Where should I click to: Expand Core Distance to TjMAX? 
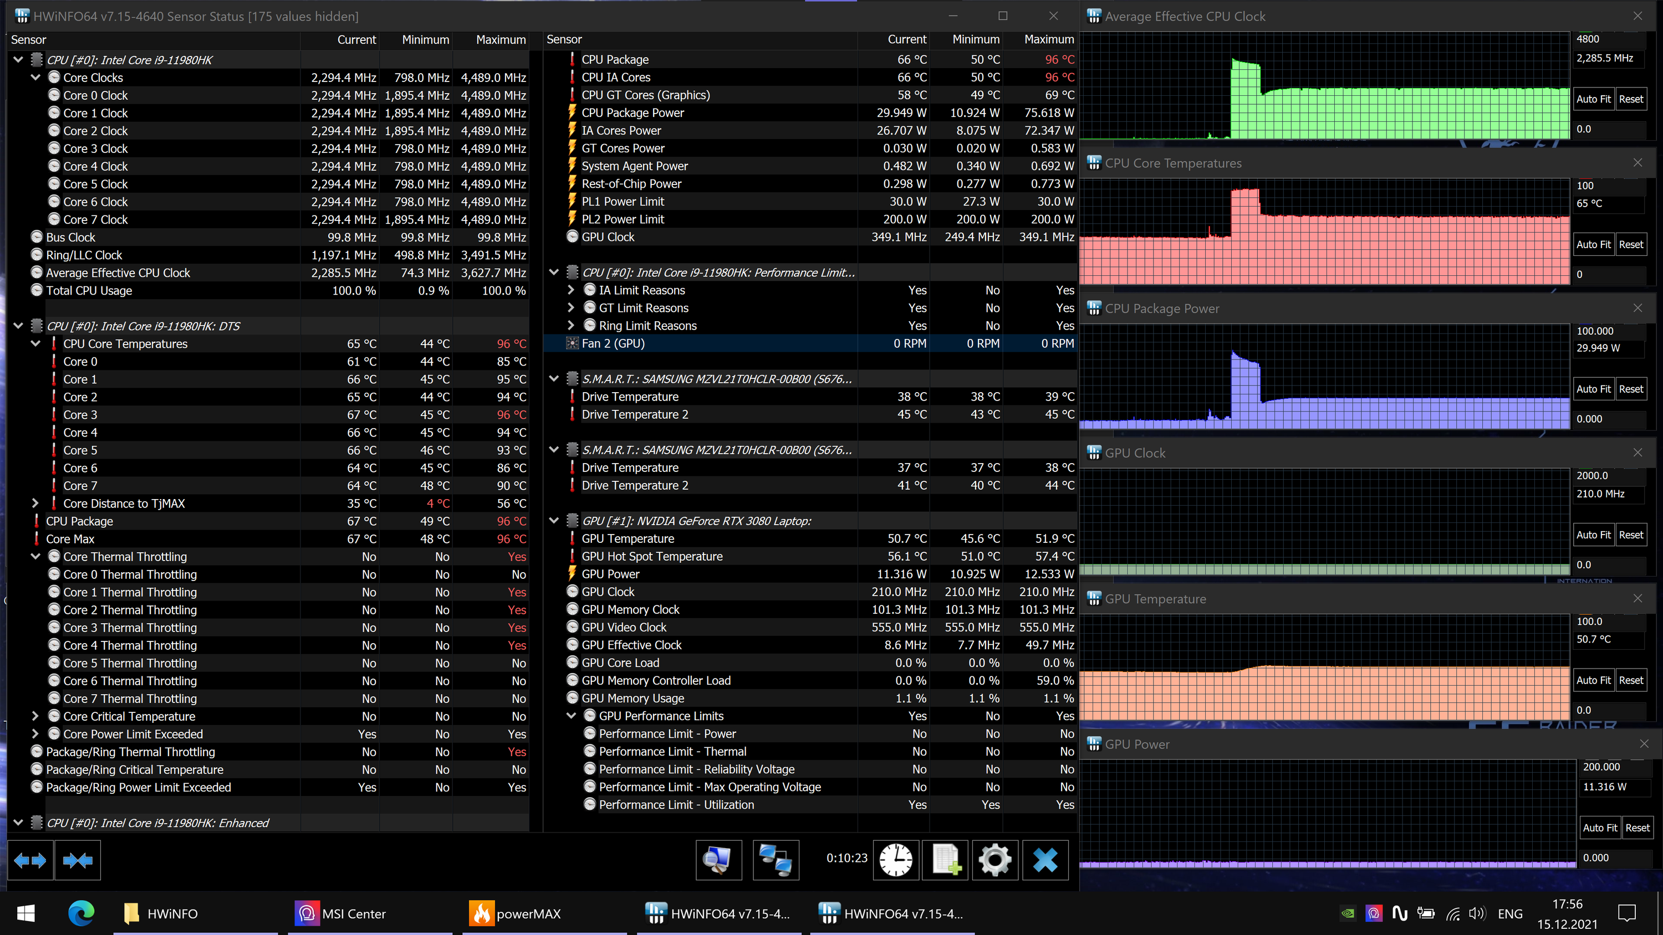pyautogui.click(x=35, y=504)
